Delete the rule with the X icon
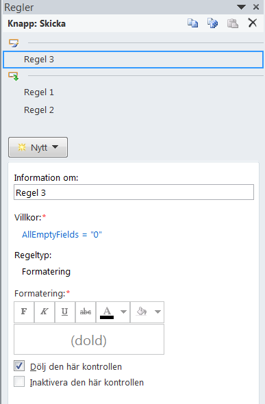The image size is (265, 404). coord(253,23)
